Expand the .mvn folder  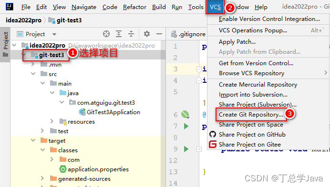tap(33, 64)
